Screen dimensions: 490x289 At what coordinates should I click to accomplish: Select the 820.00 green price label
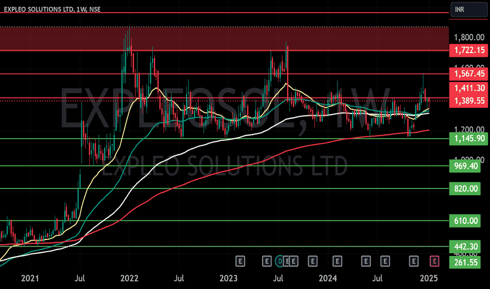[465, 189]
